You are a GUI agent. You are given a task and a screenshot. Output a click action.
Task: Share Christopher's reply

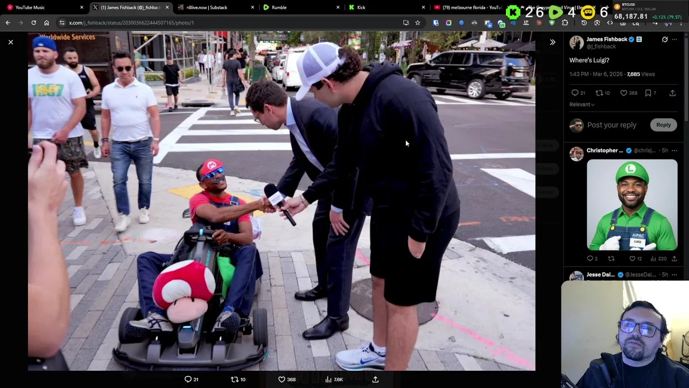pyautogui.click(x=674, y=259)
